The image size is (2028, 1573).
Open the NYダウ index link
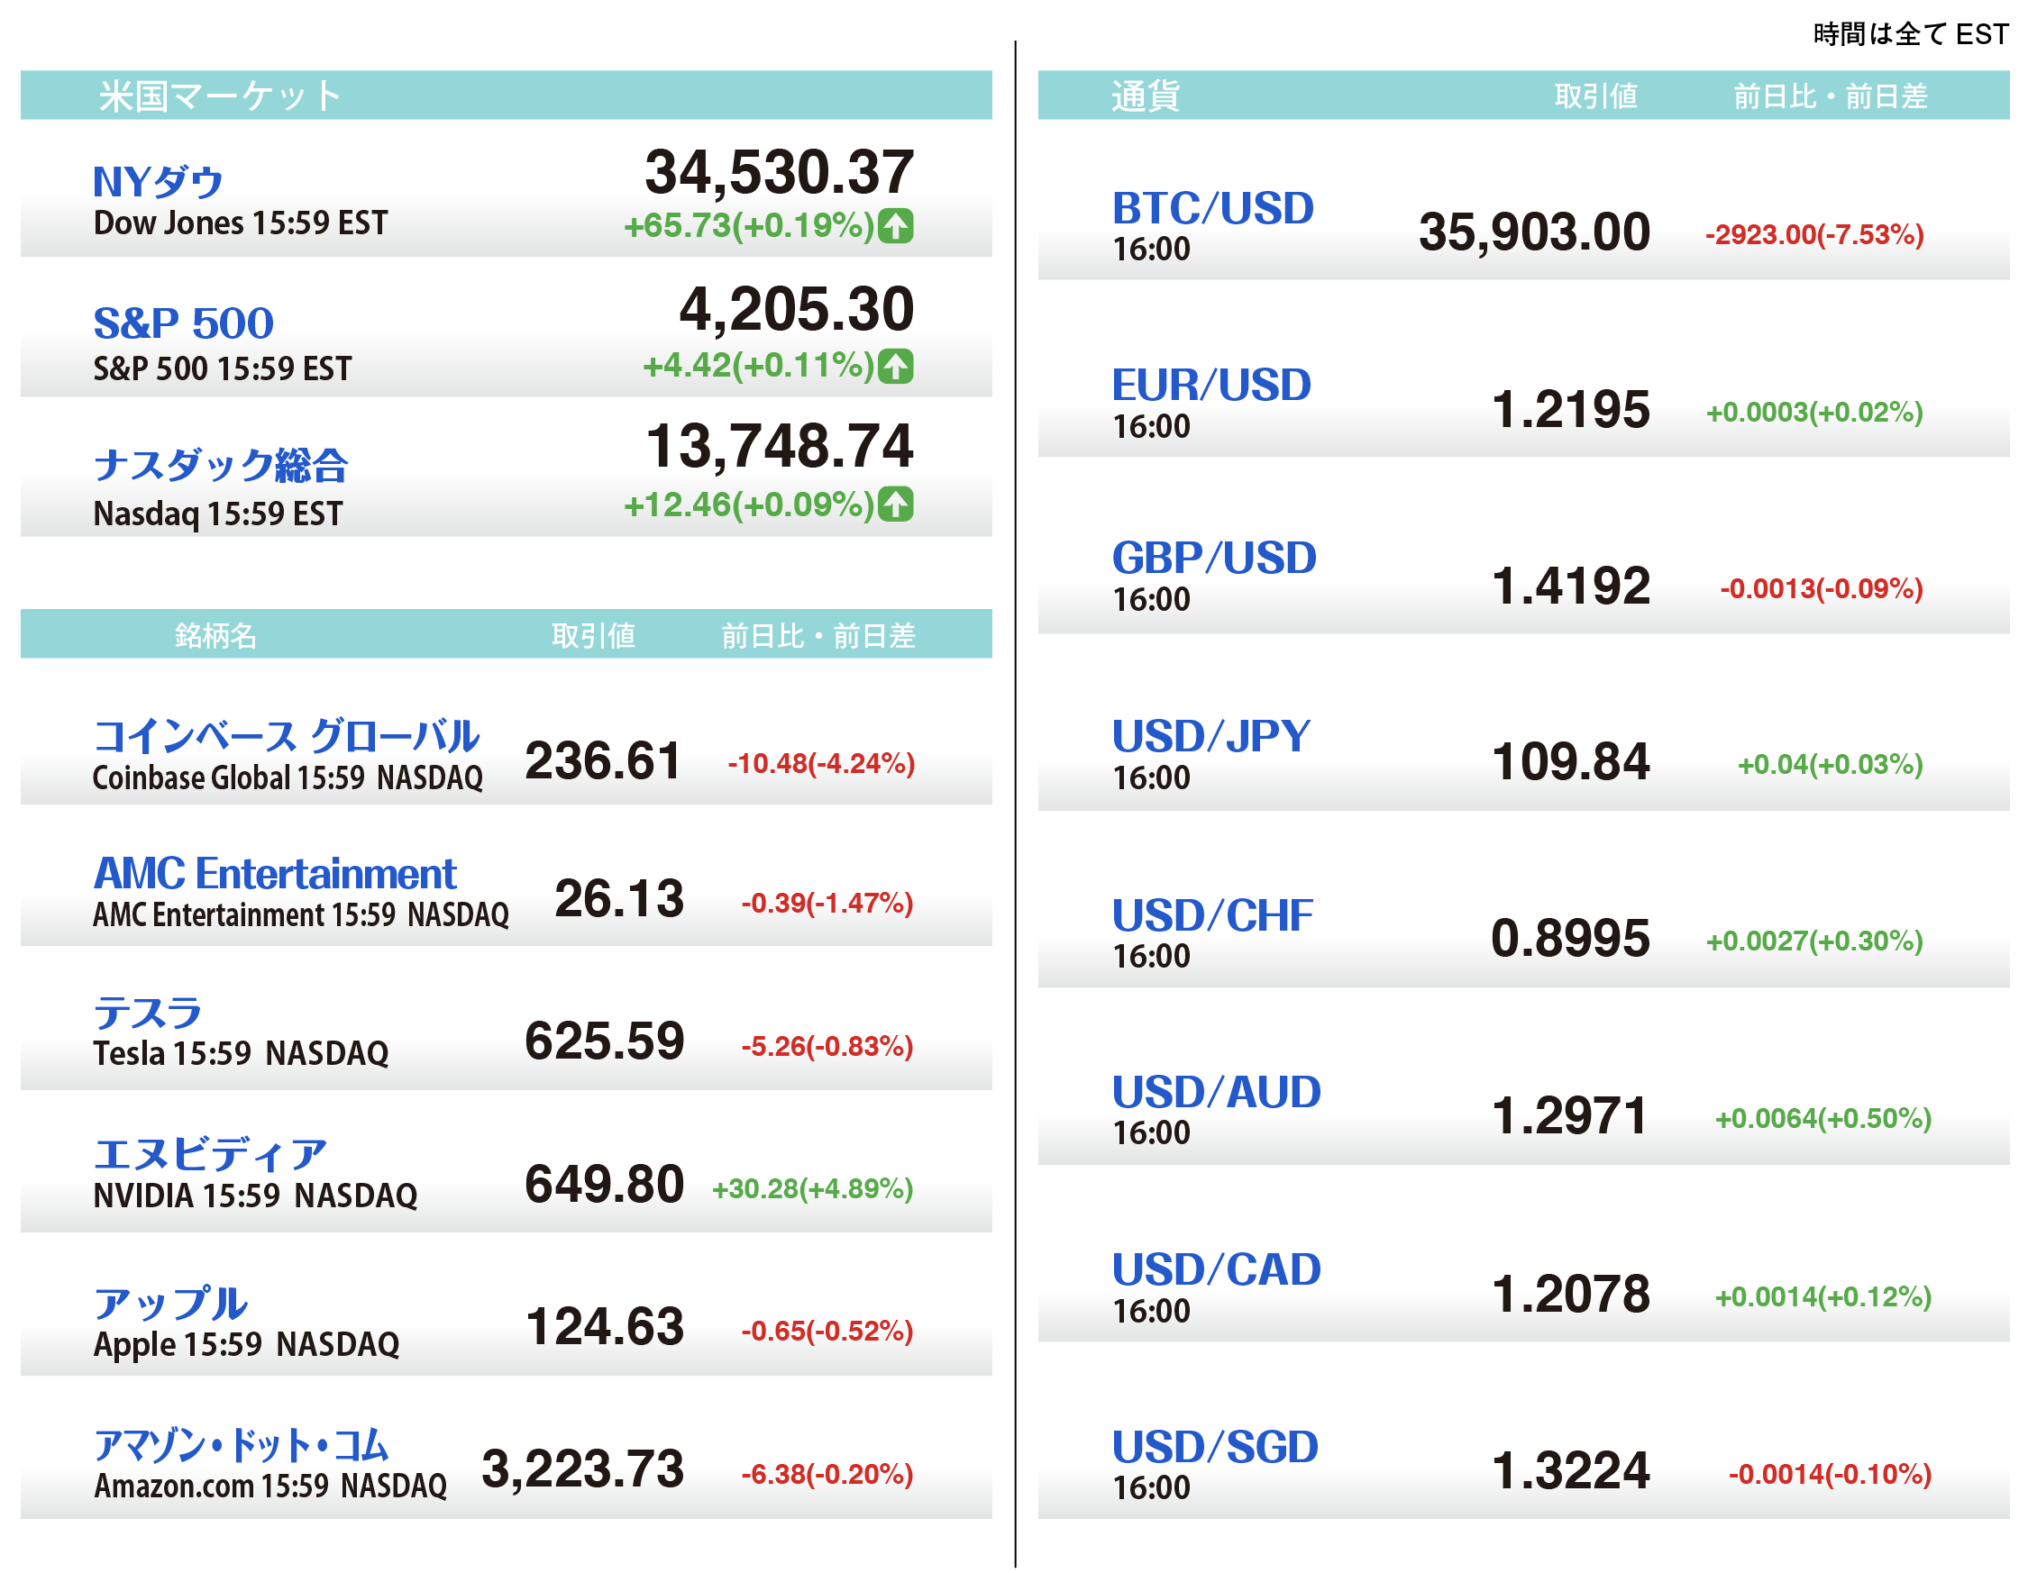[x=158, y=182]
